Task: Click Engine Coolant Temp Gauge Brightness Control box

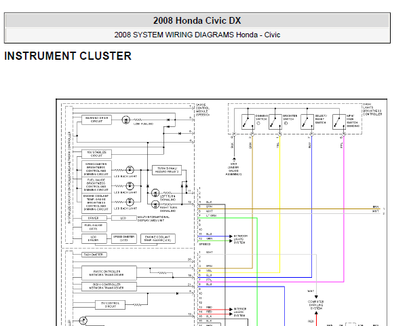Action: [x=96, y=202]
